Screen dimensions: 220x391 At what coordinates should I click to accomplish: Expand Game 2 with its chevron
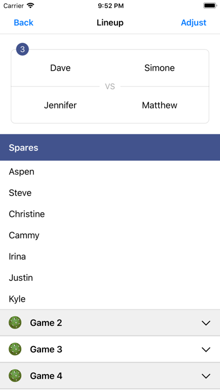(206, 323)
